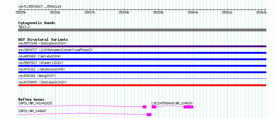The image size is (275, 118).
Task: Open the nsv471011 (Jakobsson2008) variant label
Action: click(x=42, y=69)
